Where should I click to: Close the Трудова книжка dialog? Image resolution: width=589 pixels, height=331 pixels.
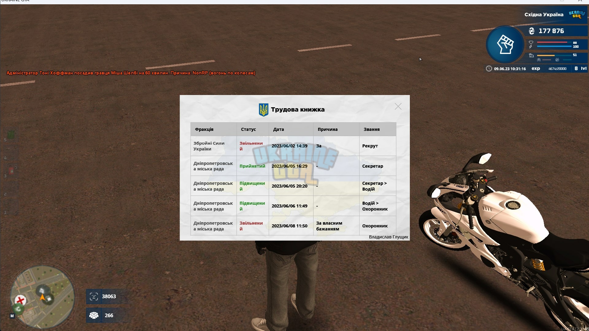tap(398, 106)
